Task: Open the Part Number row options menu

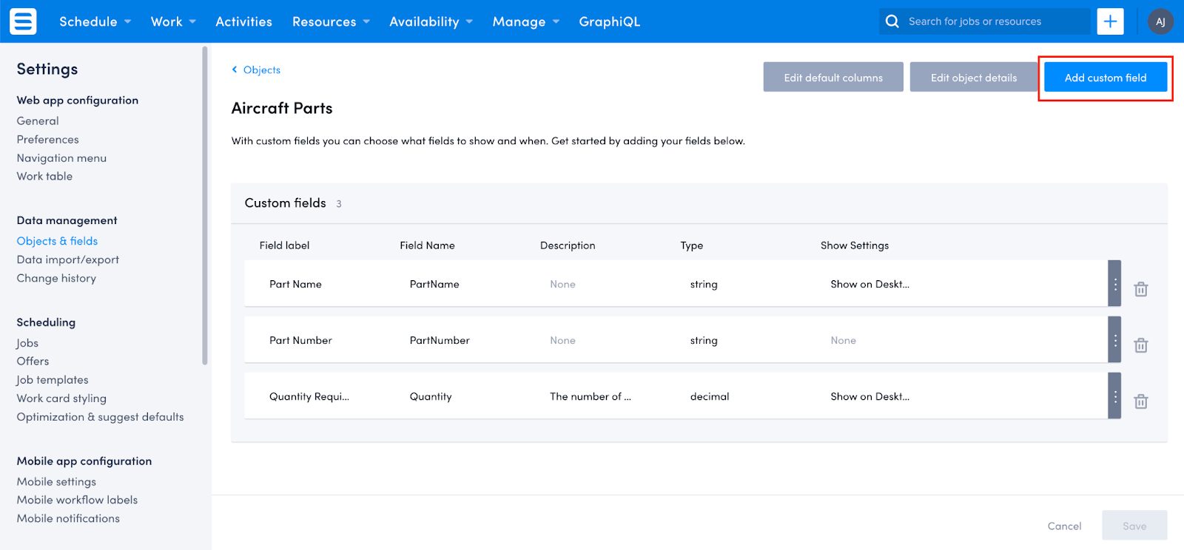Action: click(x=1114, y=340)
